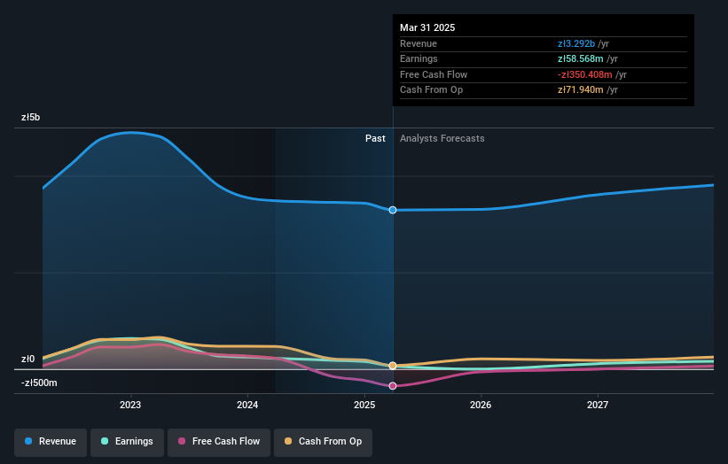
Task: Toggle the Cash From Op legend series
Action: pyautogui.click(x=323, y=442)
